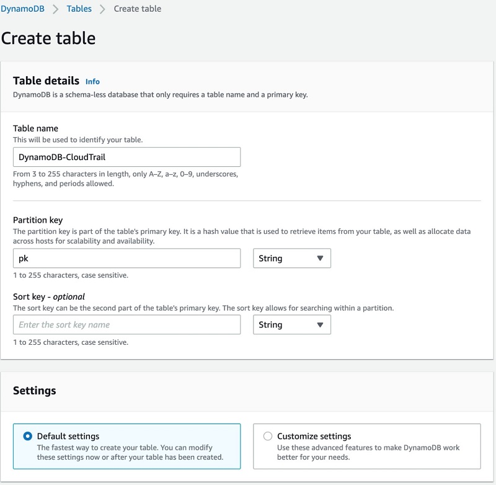Click the chevron after the Tables breadcrumb
The height and width of the screenshot is (485, 496).
[102, 9]
